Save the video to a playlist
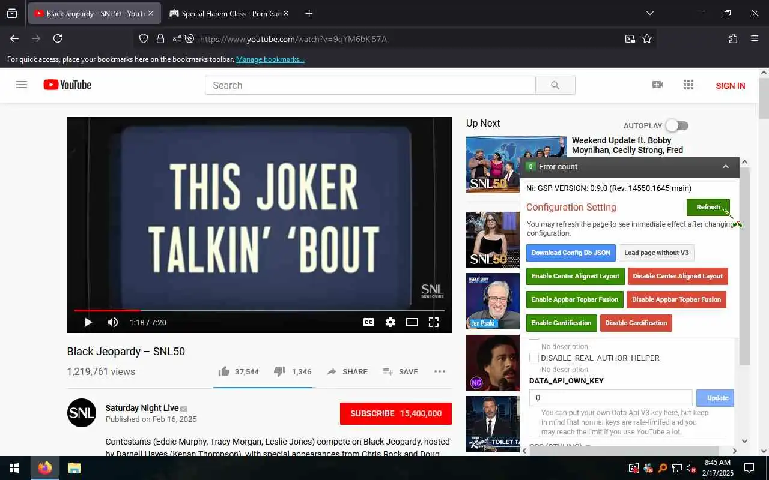This screenshot has height=480, width=769. [x=400, y=371]
